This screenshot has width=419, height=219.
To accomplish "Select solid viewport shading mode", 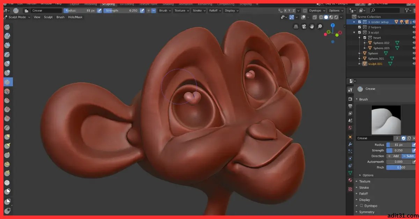I will point(326,17).
